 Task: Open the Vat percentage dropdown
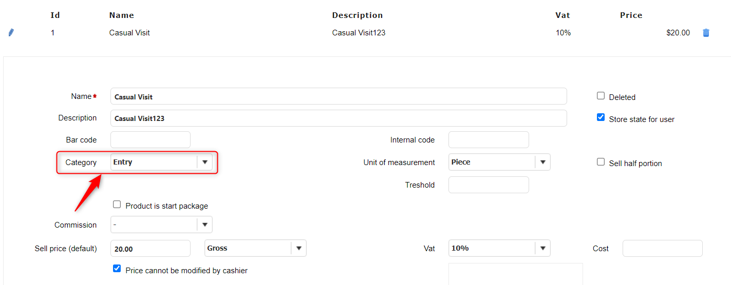pos(542,248)
